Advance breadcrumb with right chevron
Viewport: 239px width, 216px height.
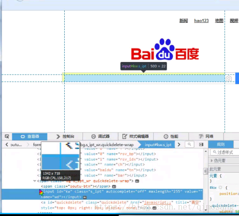179,145
